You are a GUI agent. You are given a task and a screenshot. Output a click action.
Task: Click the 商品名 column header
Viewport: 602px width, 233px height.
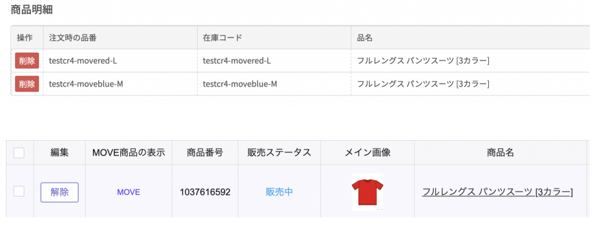500,152
